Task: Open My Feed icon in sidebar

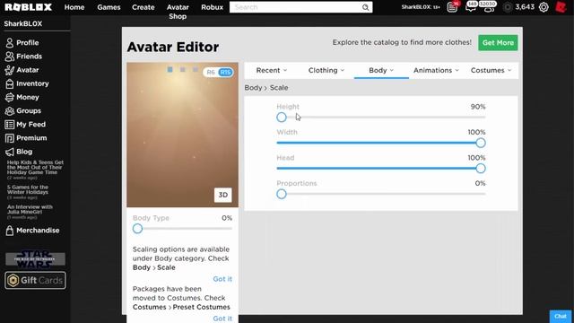Action: click(x=10, y=125)
